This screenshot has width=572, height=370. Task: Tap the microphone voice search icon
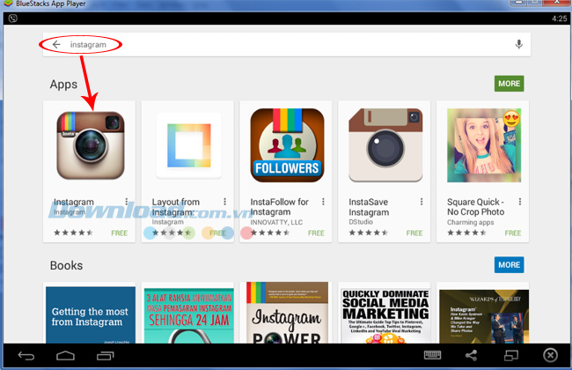pos(518,45)
